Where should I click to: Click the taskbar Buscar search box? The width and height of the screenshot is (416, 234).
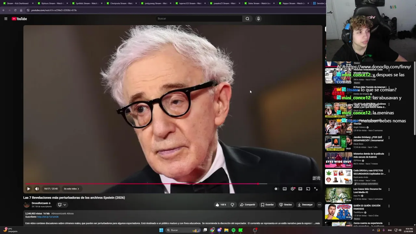[x=183, y=230]
